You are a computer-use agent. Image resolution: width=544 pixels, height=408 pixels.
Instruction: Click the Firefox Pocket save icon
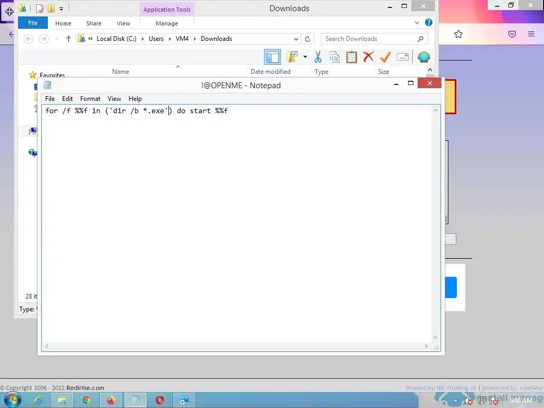tap(512, 34)
